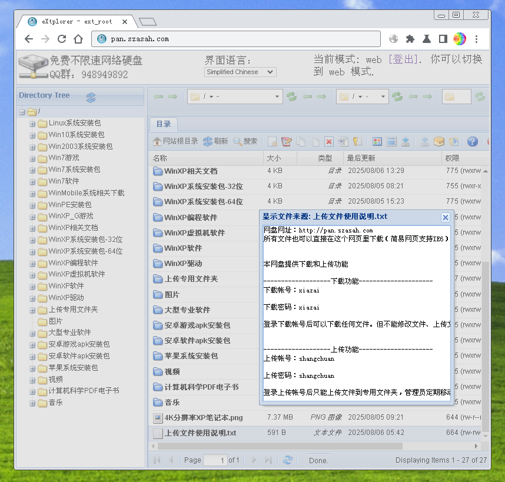The image size is (505, 482).
Task: Expand the Linux系统安装包 tree folder
Action: 32,124
